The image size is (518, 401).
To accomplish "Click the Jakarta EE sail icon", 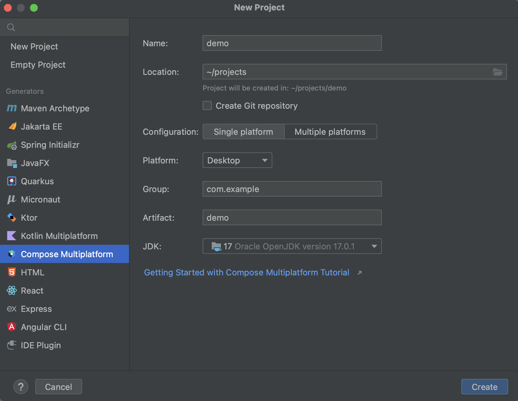I will point(12,126).
